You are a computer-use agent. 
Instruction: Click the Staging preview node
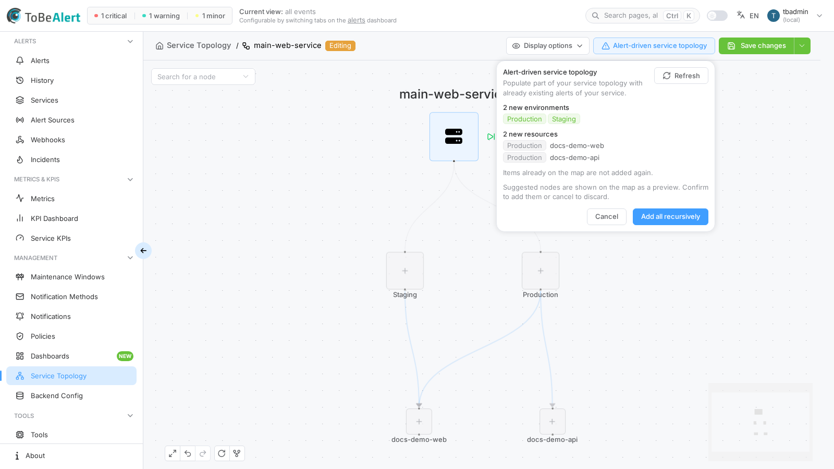(405, 271)
